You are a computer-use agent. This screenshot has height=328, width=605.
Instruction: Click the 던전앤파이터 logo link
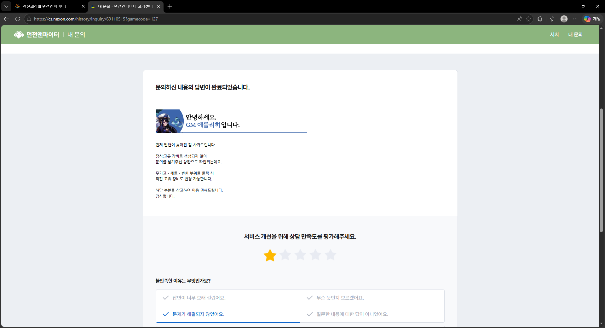coord(37,35)
